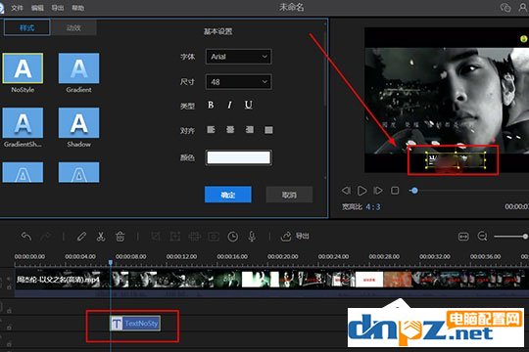Zoom out the timeline with magnifier icon
Screen dimensions: 529x352
(483, 236)
